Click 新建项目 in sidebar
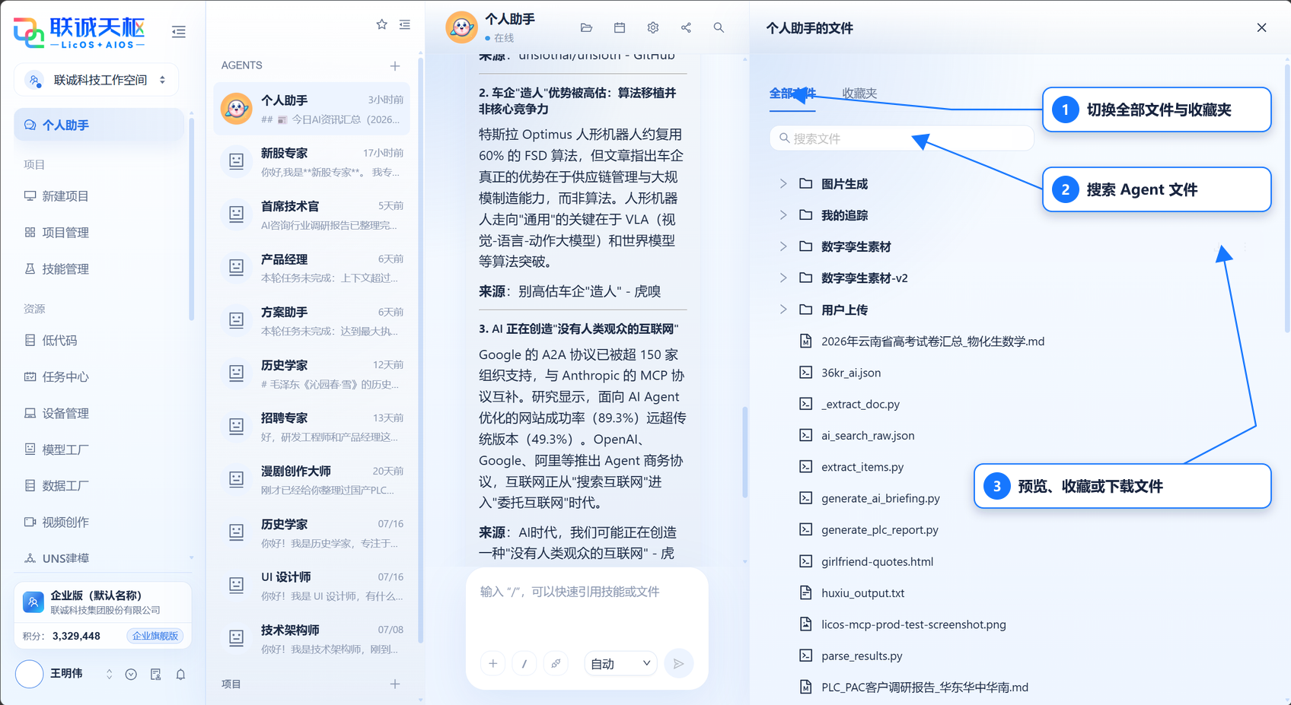Image resolution: width=1291 pixels, height=705 pixels. (65, 196)
